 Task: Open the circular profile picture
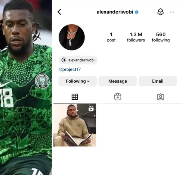(x=72, y=37)
